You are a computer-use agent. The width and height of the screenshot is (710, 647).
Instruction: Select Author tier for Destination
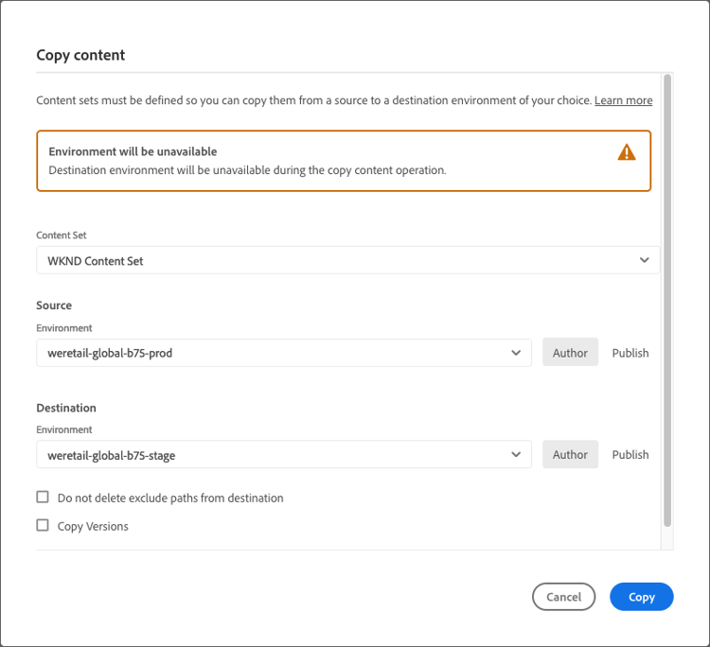point(570,455)
